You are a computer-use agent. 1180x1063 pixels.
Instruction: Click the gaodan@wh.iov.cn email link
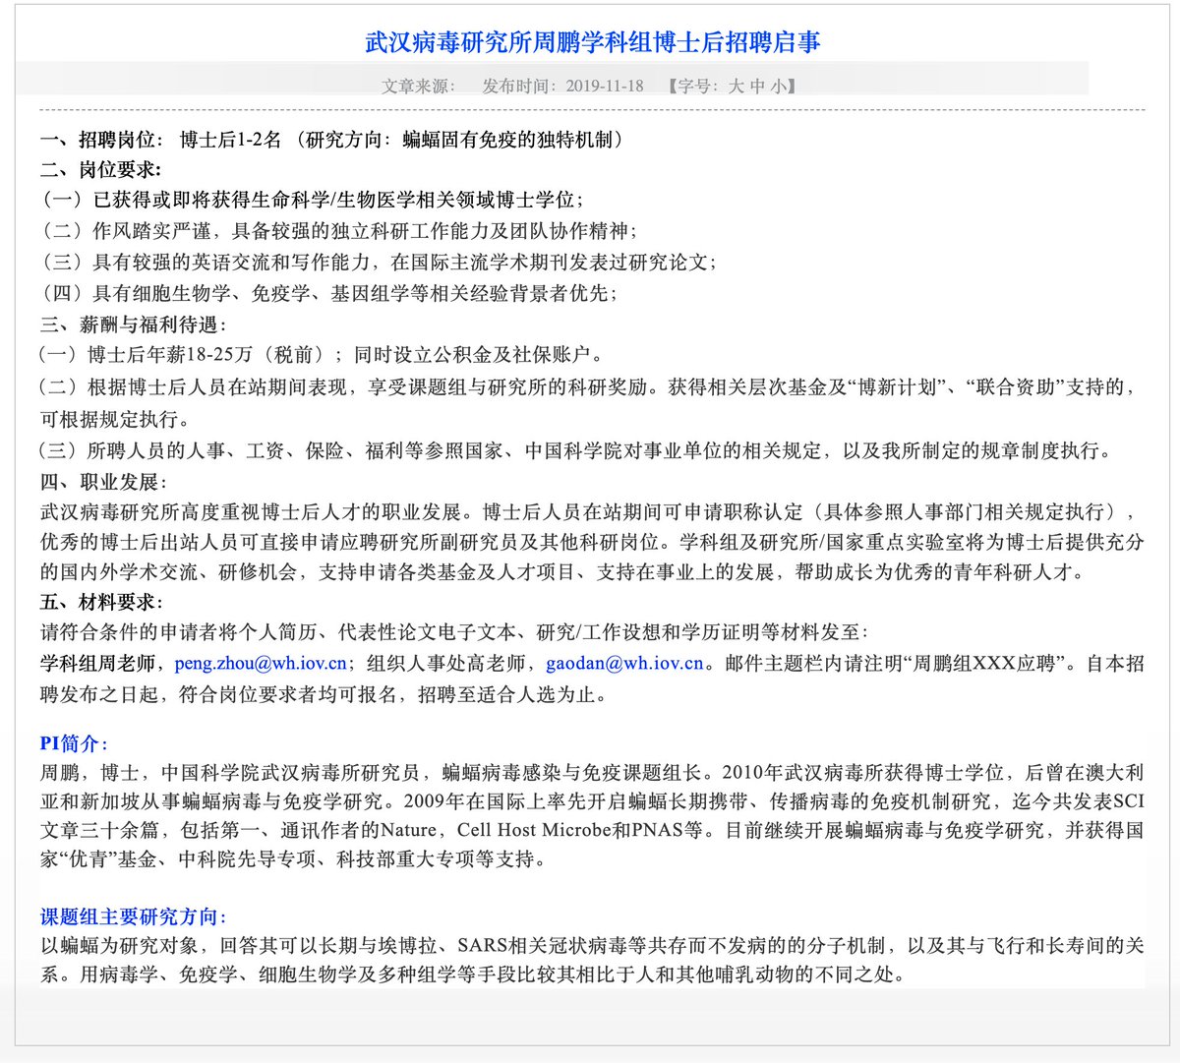(x=625, y=664)
